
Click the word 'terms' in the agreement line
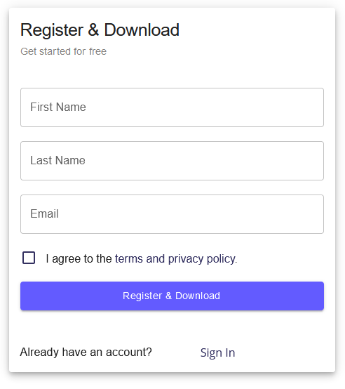click(x=129, y=259)
